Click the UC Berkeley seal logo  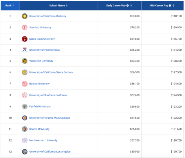click(x=25, y=16)
